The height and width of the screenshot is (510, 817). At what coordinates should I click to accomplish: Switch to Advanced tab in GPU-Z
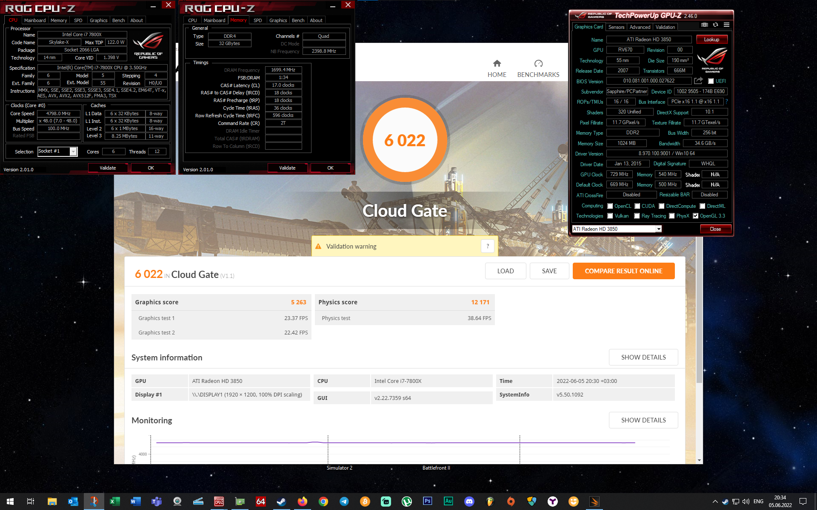point(640,27)
